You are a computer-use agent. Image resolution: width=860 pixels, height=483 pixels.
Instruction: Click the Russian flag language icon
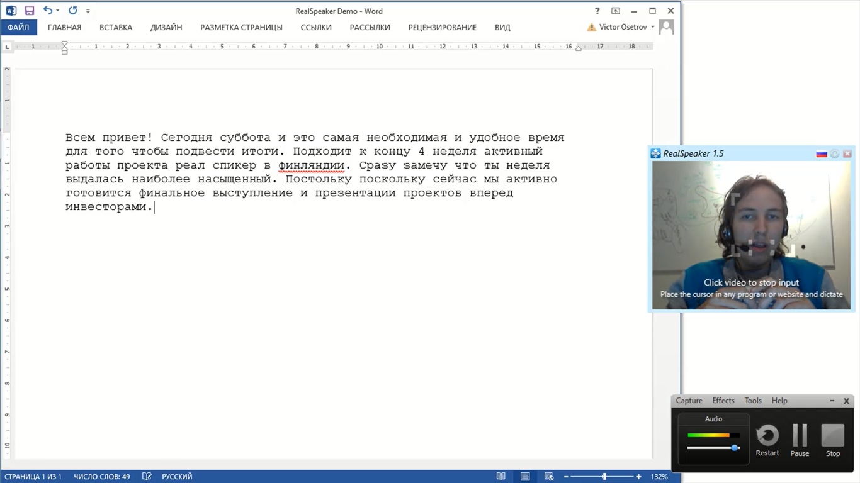pos(822,153)
